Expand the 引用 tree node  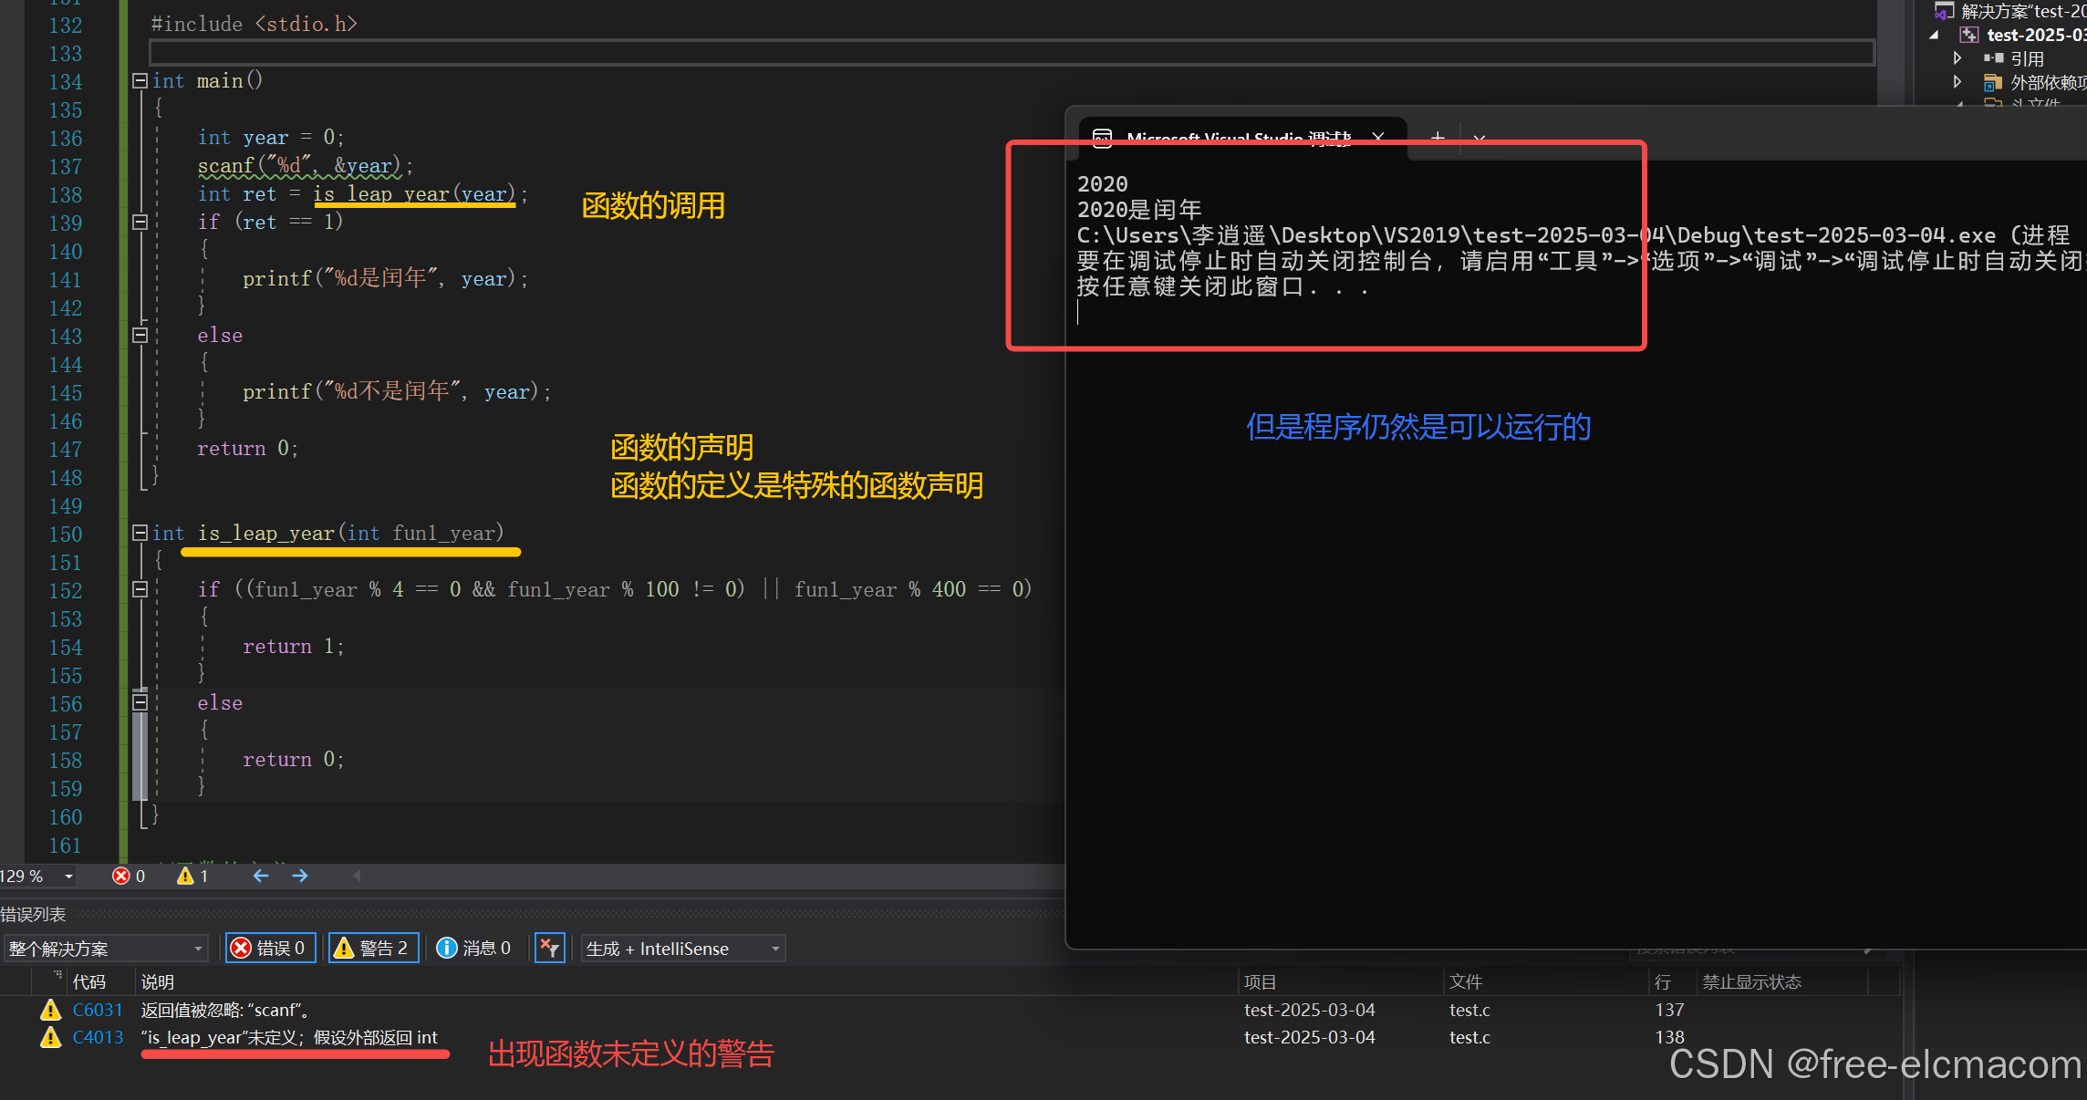coord(1957,58)
